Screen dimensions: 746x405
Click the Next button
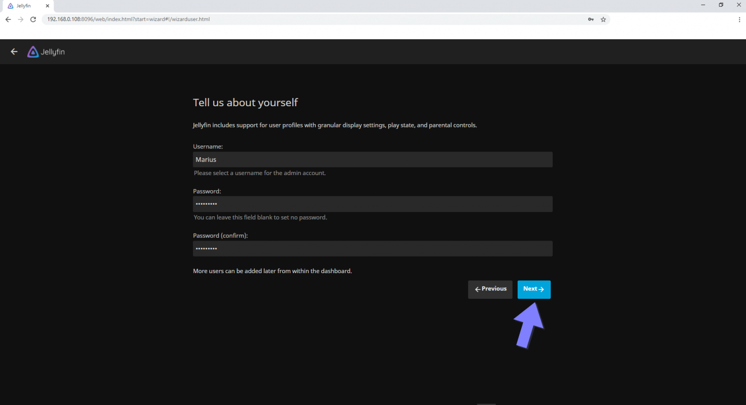pyautogui.click(x=534, y=290)
